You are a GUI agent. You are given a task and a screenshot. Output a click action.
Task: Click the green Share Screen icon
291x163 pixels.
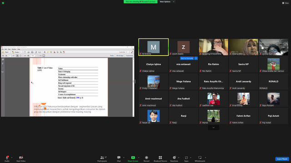coord(133,158)
